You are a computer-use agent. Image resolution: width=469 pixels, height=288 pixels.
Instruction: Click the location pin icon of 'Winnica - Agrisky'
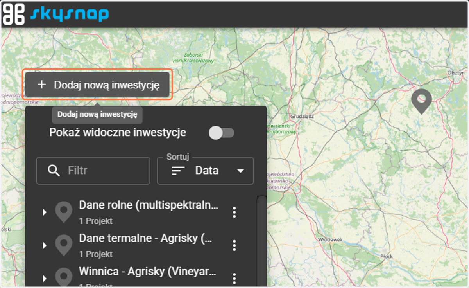[x=63, y=277]
